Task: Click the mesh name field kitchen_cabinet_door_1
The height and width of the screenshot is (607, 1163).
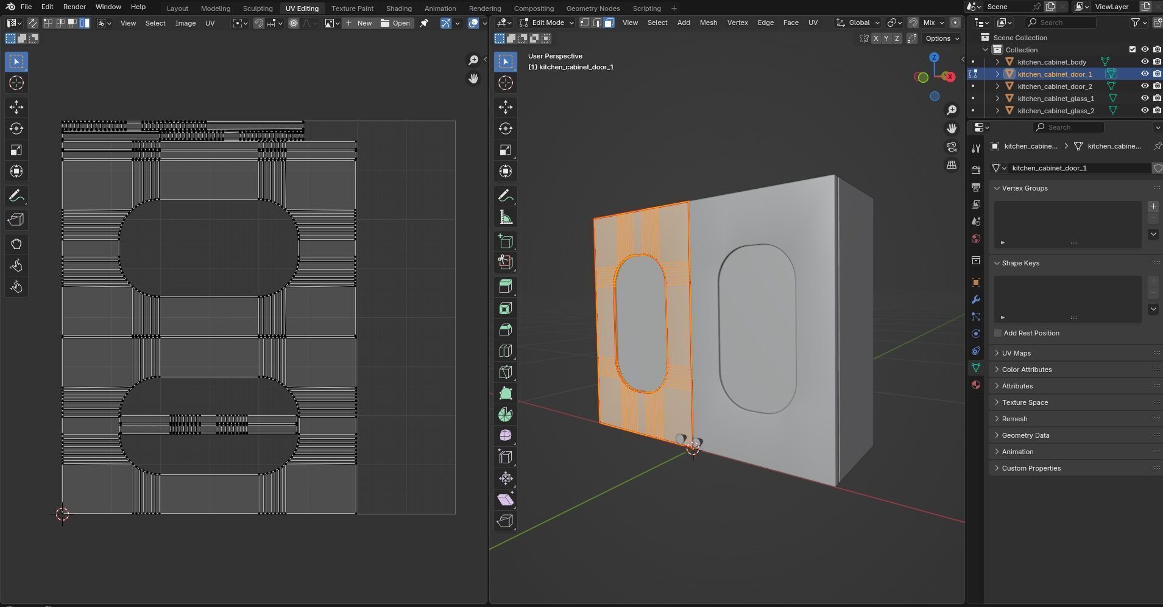Action: [x=1078, y=168]
